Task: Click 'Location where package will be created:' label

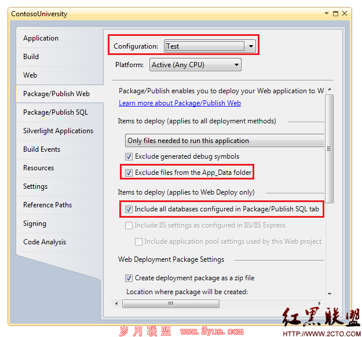Action: click(x=187, y=292)
